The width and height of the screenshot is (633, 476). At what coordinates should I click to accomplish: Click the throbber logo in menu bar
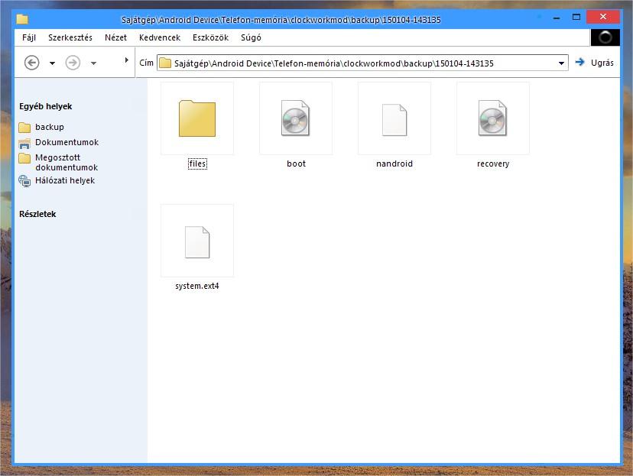[x=605, y=37]
